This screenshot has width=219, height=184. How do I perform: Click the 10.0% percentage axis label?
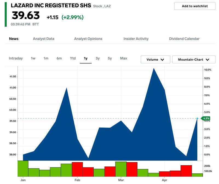tap(208, 70)
